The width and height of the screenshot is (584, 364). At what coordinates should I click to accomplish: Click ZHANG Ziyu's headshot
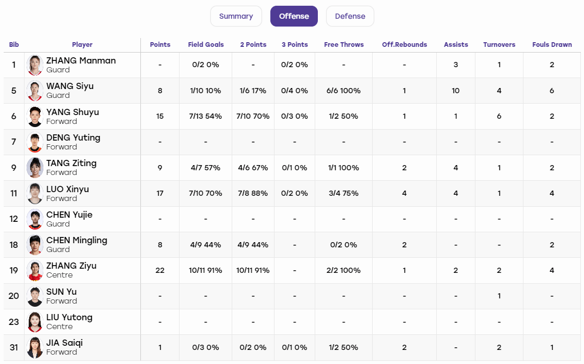coord(35,270)
